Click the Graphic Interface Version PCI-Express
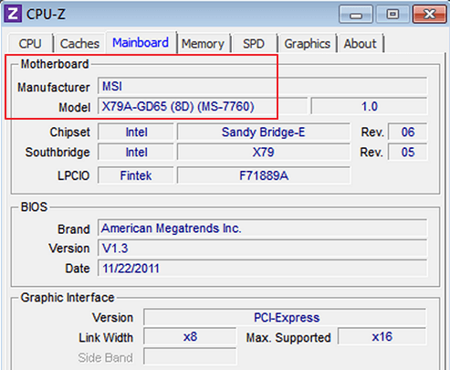Image resolution: width=450 pixels, height=370 pixels. (285, 317)
